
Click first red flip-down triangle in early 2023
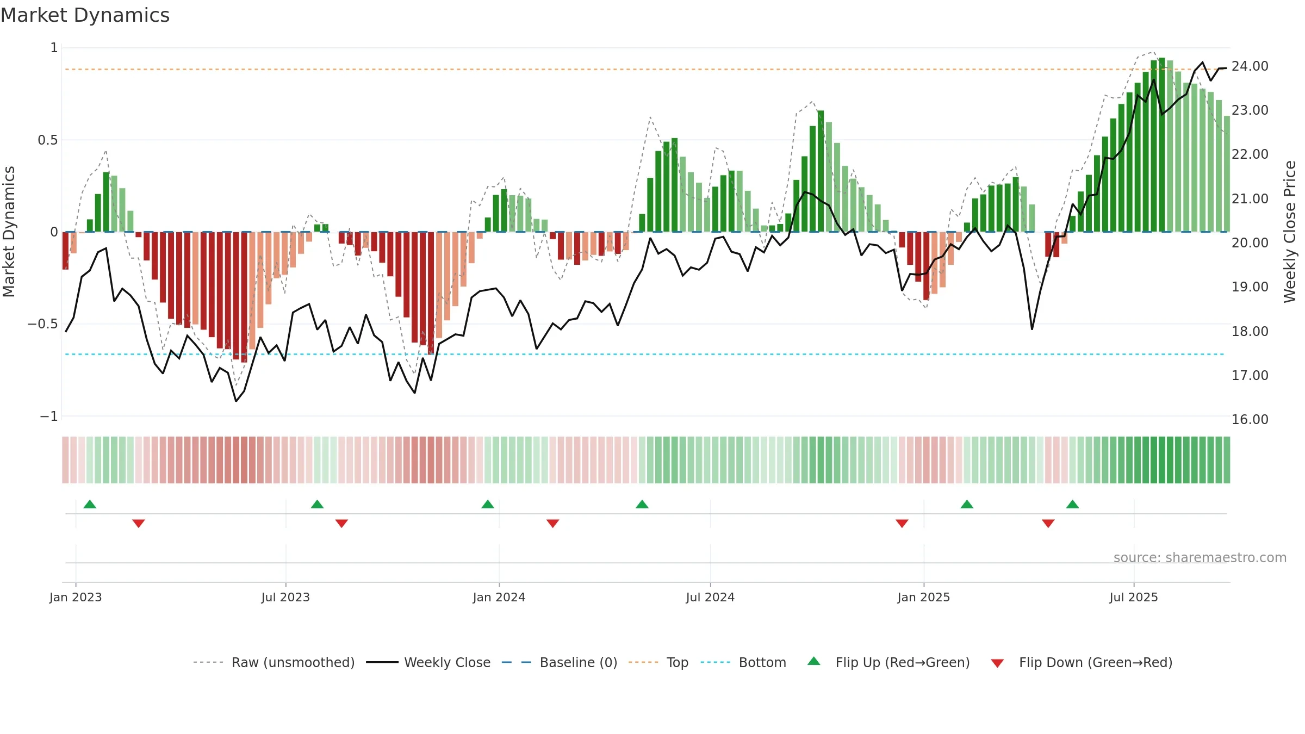coord(139,523)
